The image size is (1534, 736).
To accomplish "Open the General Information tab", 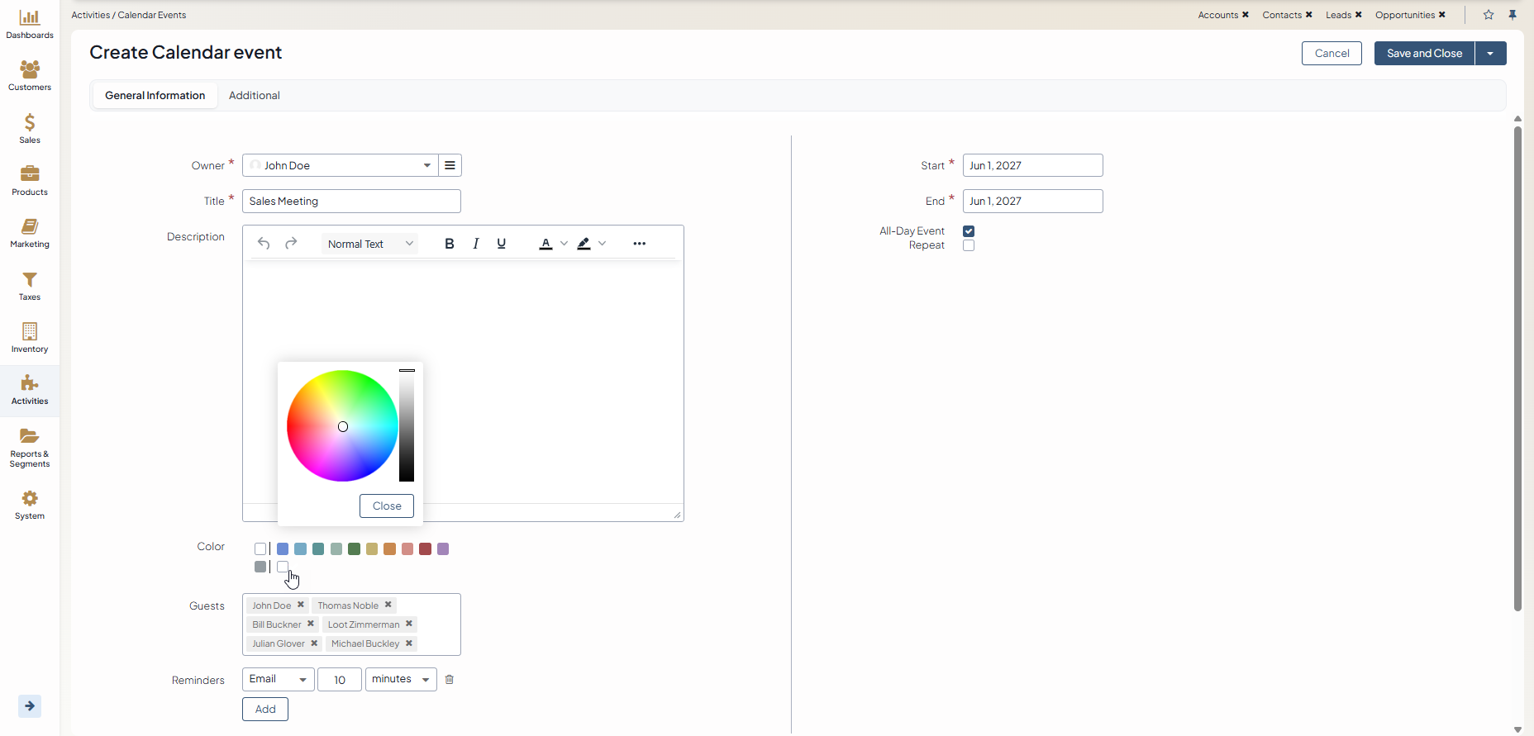I will [155, 96].
